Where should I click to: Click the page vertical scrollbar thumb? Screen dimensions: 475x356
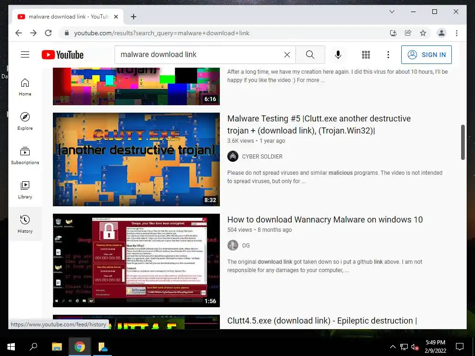pyautogui.click(x=462, y=142)
